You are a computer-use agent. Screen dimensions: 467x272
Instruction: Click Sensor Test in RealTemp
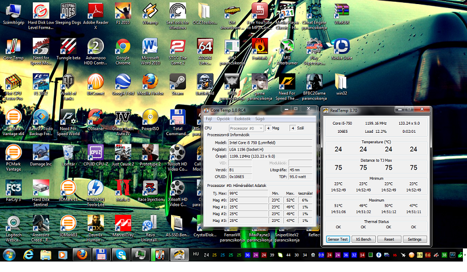click(337, 239)
